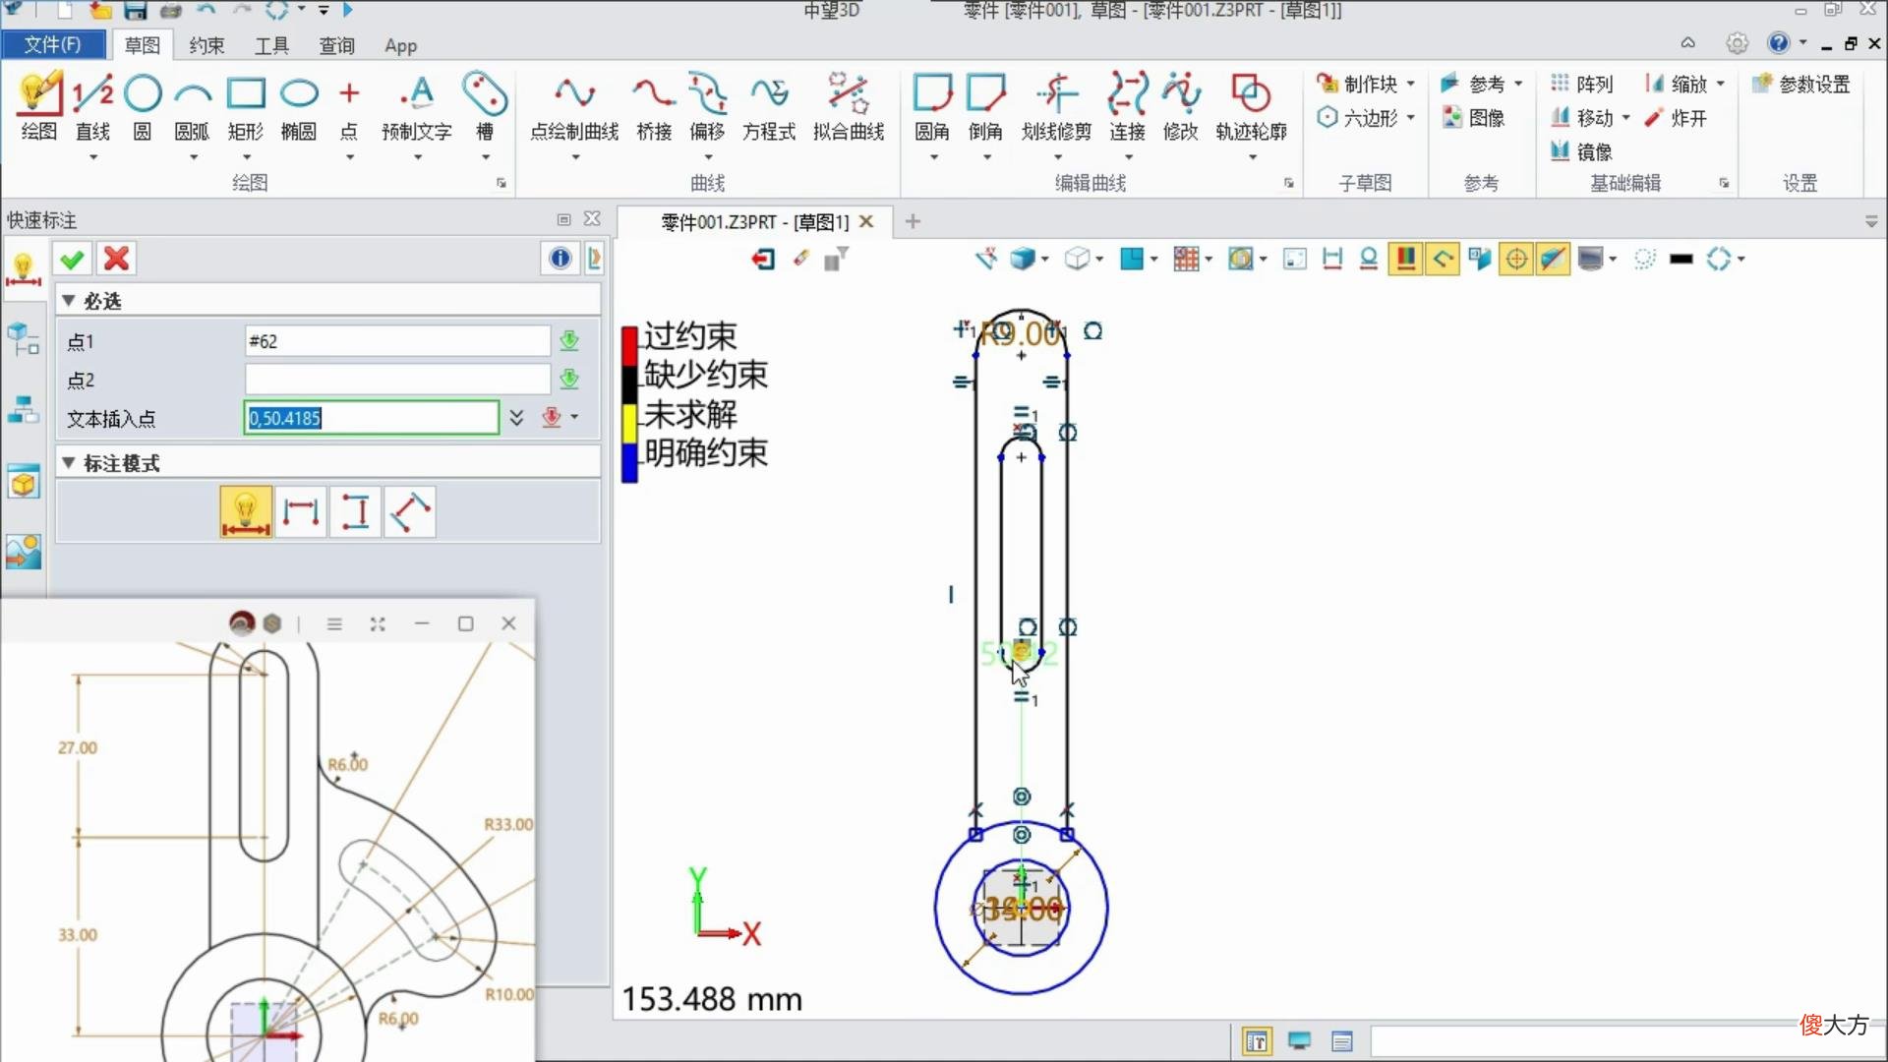This screenshot has width=1888, height=1062.
Task: Close the 零件001.Z3PRT document tab
Action: click(866, 221)
